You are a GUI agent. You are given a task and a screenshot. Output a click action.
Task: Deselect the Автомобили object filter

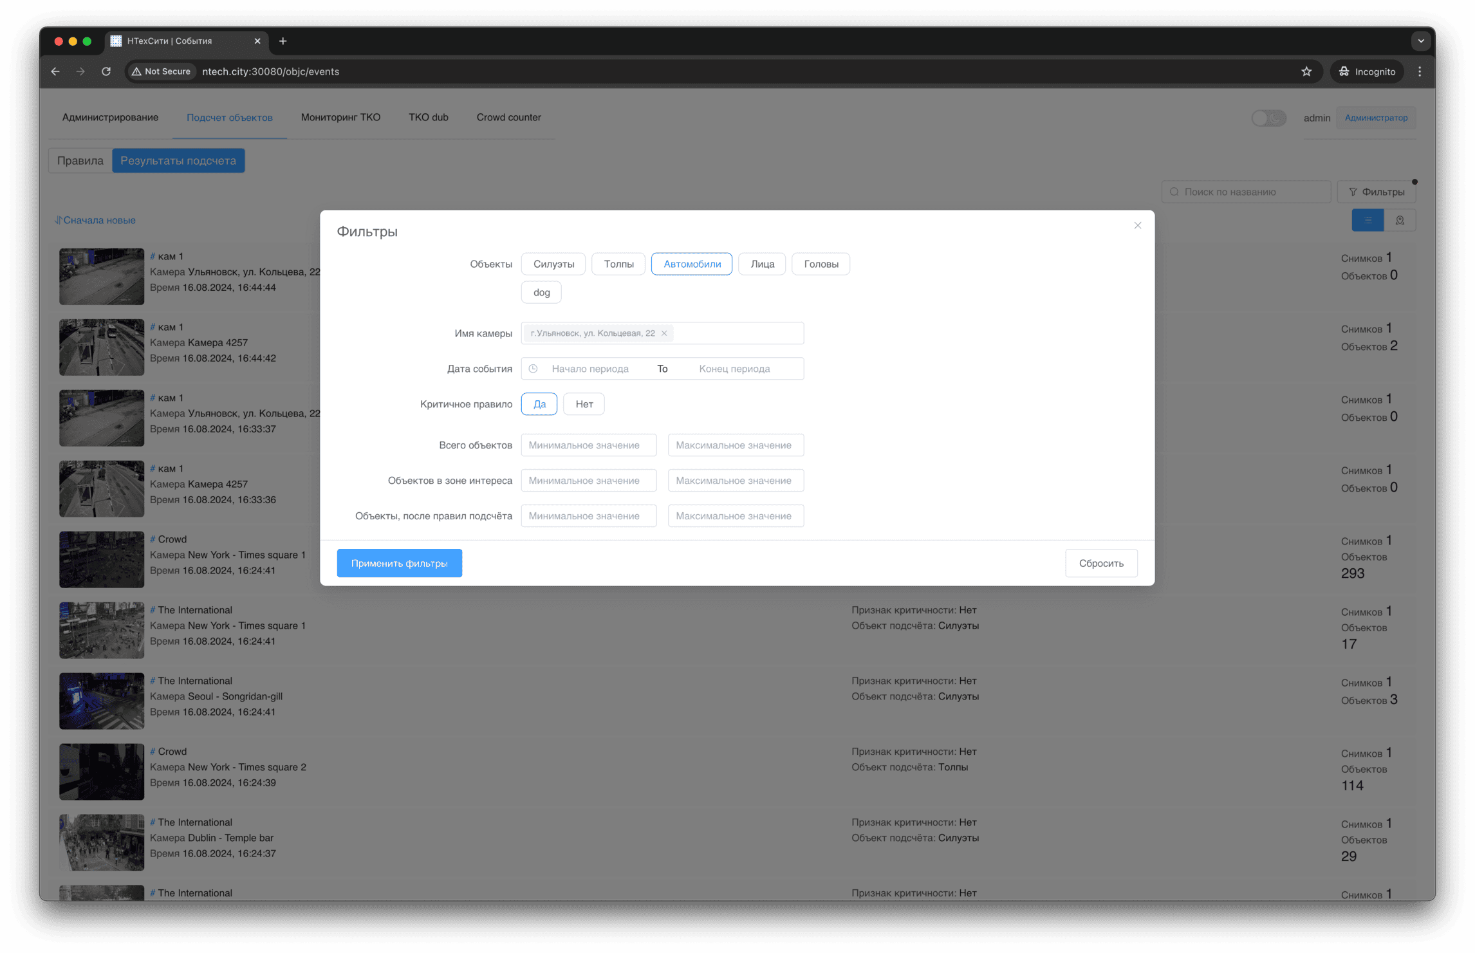point(691,264)
